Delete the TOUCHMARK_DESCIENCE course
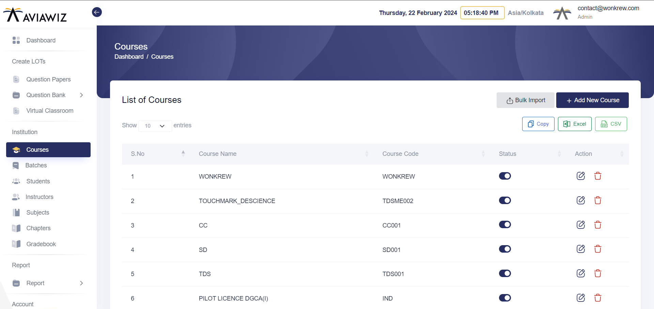 598,200
